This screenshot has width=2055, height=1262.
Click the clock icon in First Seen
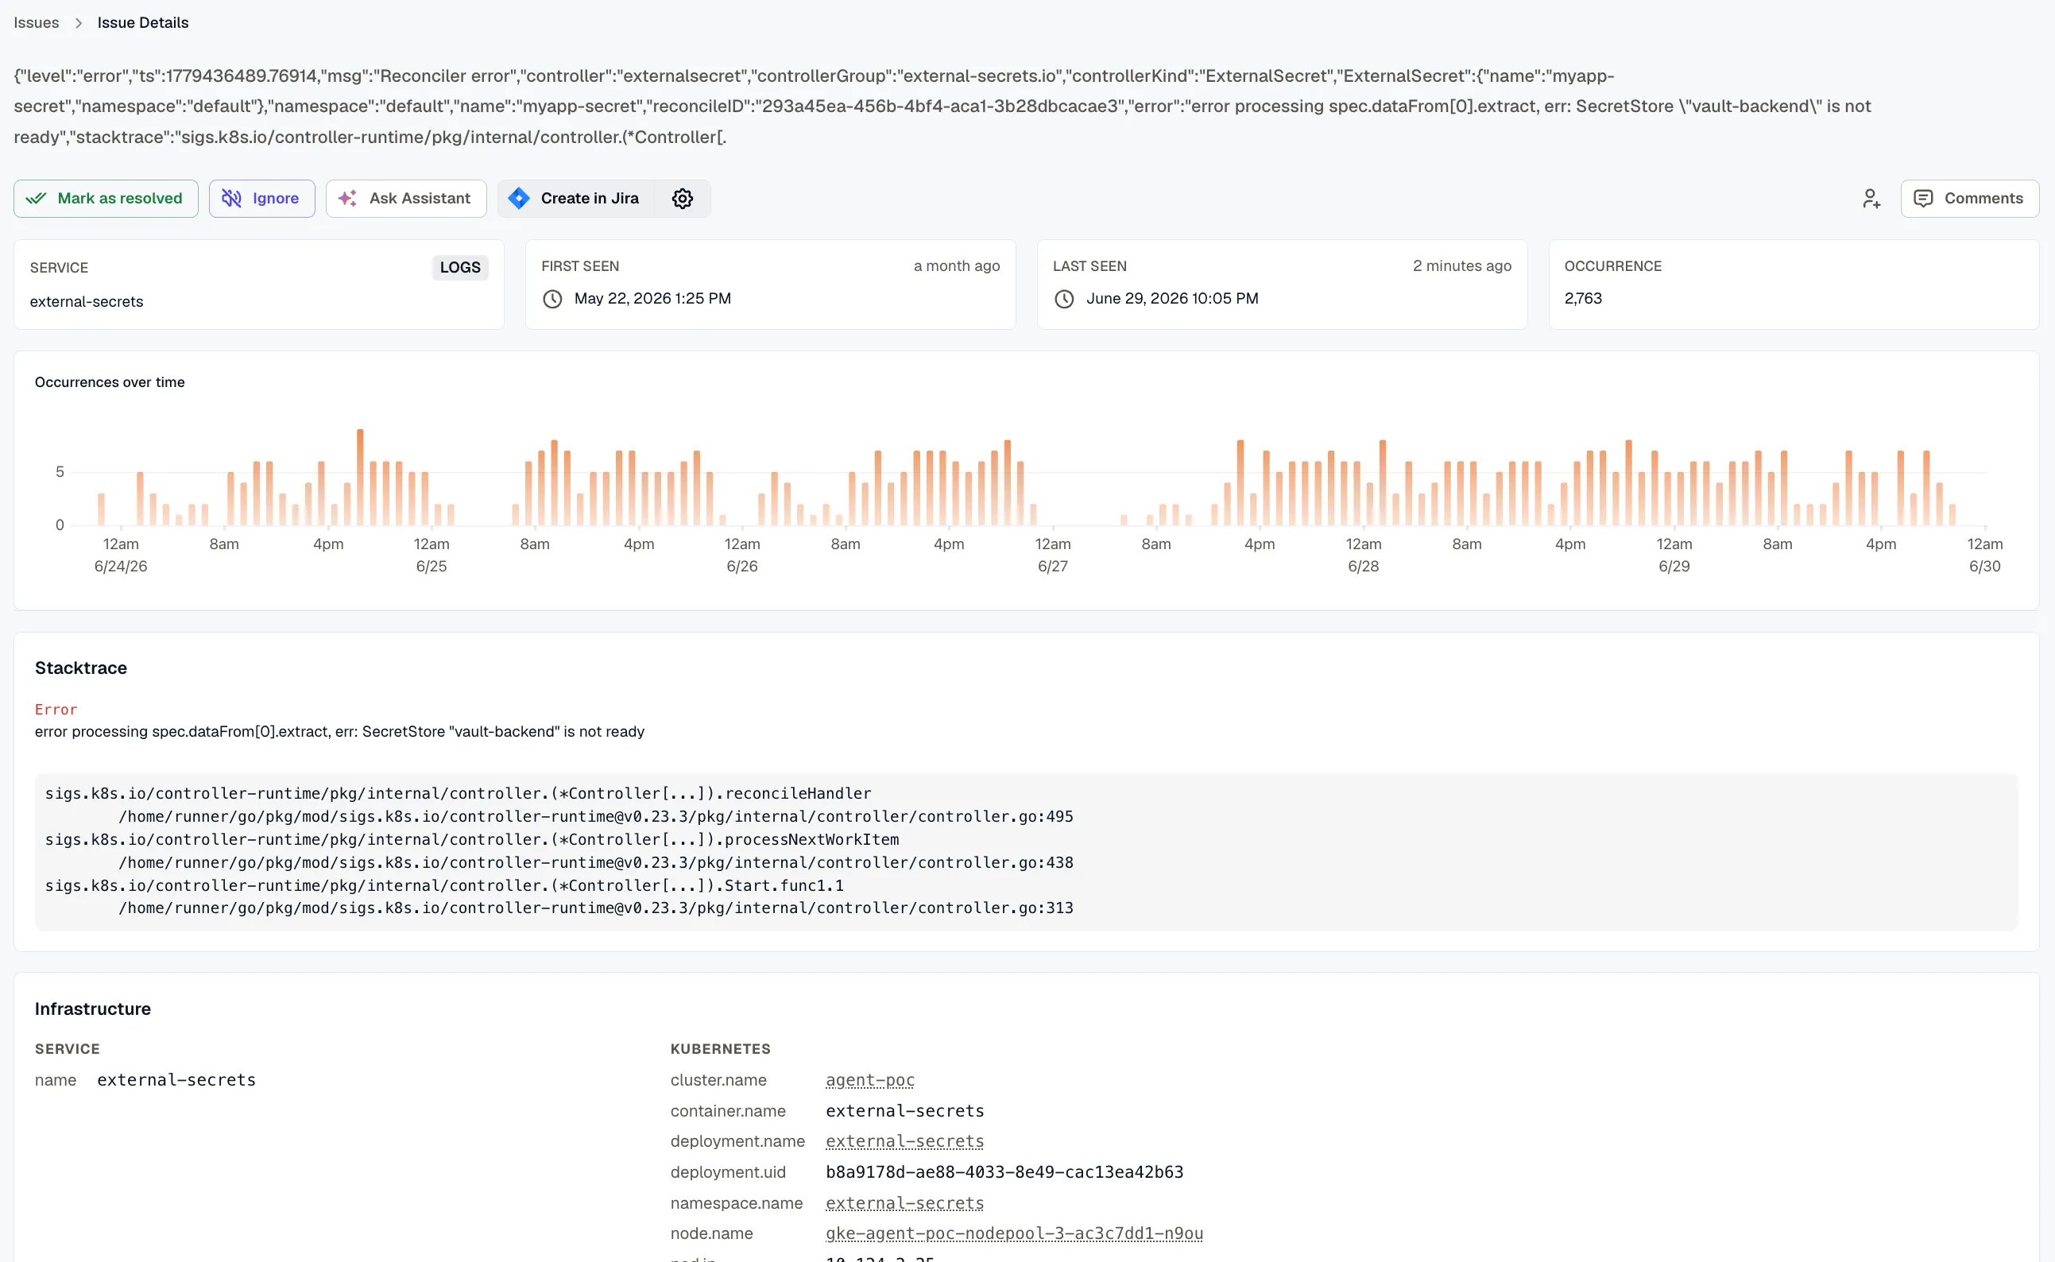pos(552,299)
